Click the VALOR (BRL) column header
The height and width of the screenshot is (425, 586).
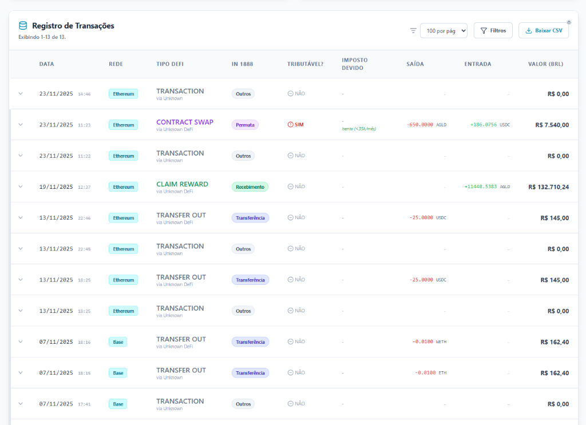[545, 64]
